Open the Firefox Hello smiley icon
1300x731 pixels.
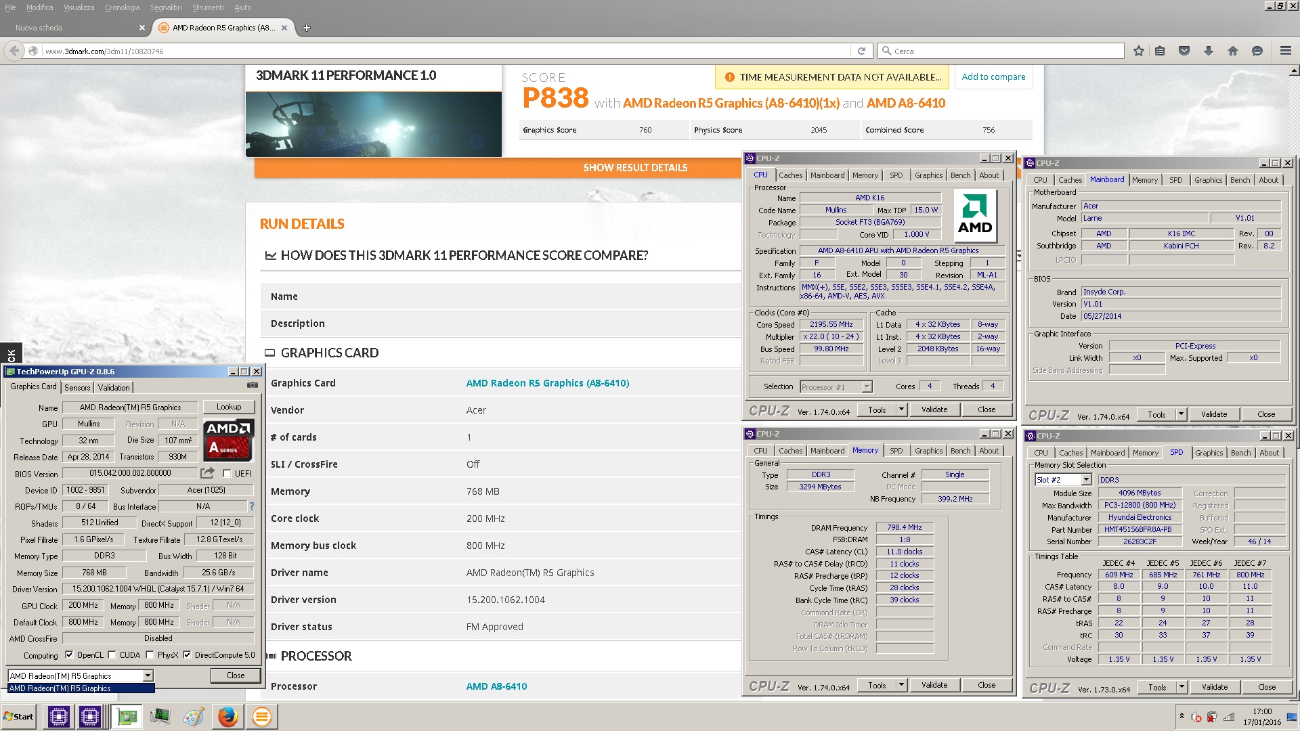[x=1257, y=51]
